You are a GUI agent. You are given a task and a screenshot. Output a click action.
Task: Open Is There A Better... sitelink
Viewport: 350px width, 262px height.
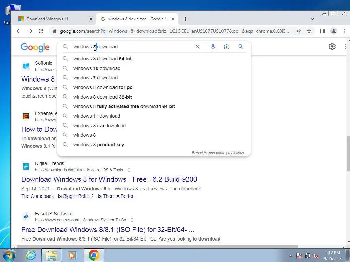[x=117, y=196]
